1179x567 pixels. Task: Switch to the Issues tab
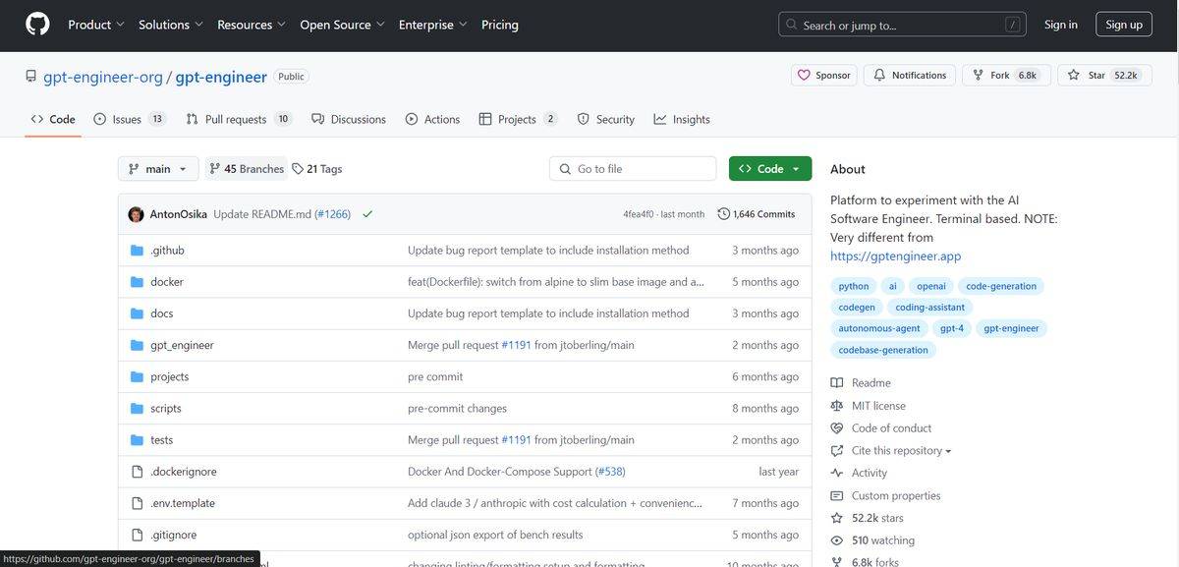pyautogui.click(x=128, y=119)
